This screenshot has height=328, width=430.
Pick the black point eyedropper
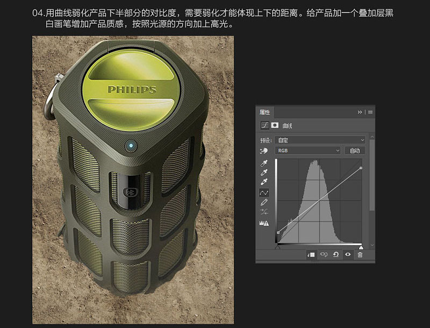pos(264,163)
